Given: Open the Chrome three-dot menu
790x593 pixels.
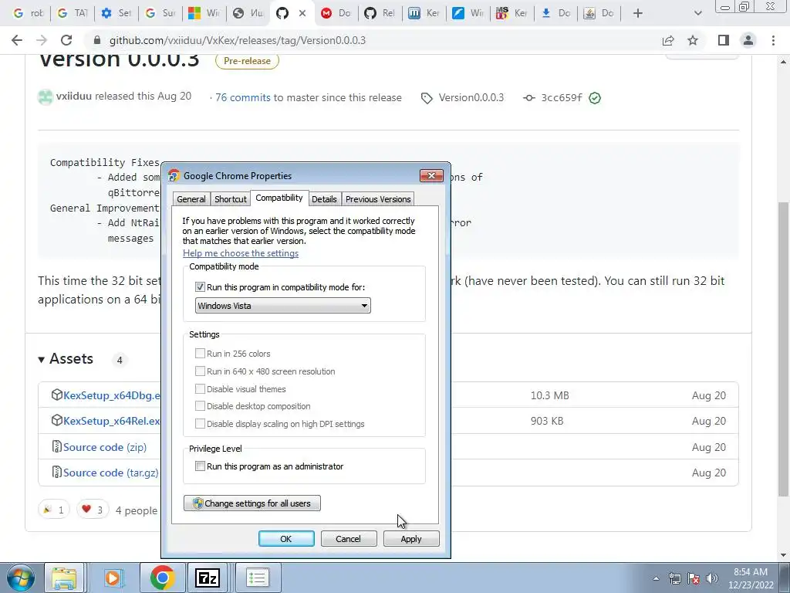Looking at the screenshot, I should pyautogui.click(x=773, y=40).
